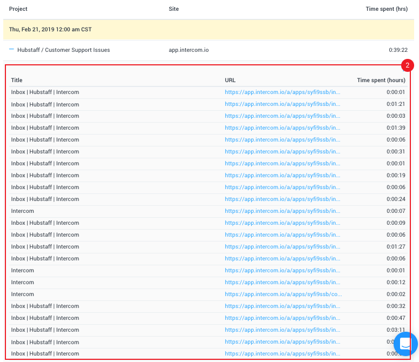Click the 'Site' column header

click(x=174, y=9)
